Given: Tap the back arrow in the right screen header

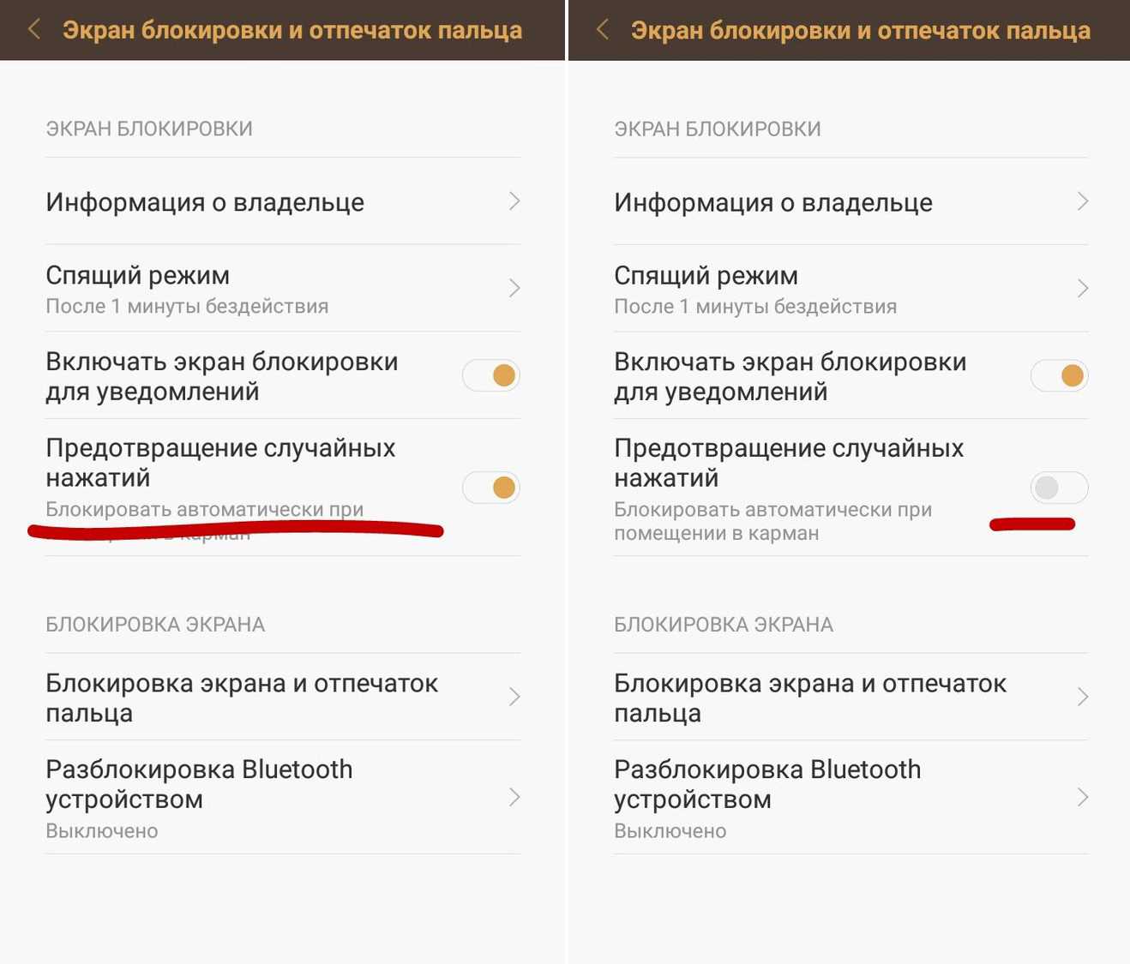Looking at the screenshot, I should pyautogui.click(x=603, y=30).
